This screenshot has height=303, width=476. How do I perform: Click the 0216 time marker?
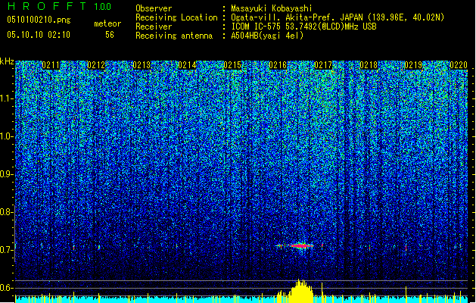coord(278,65)
